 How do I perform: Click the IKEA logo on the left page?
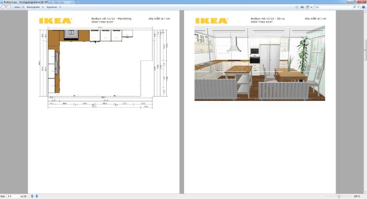(56, 21)
